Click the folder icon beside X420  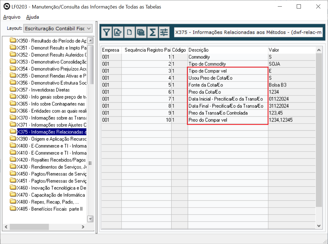pos(13,160)
